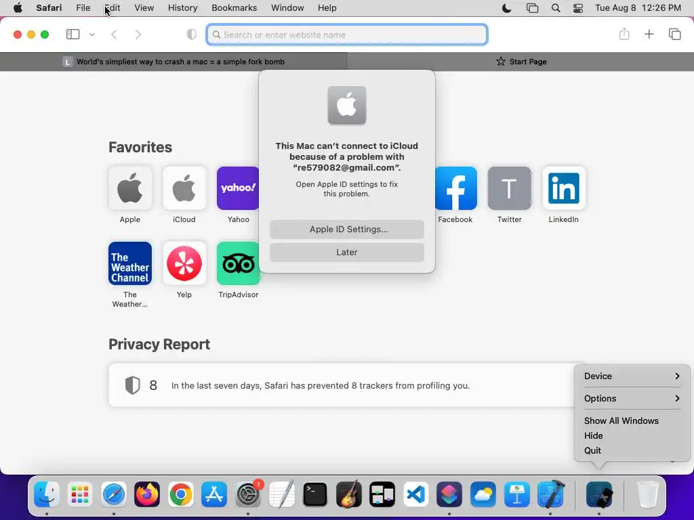This screenshot has height=520, width=694.
Task: Click the Do Not Disturb moon icon
Action: pyautogui.click(x=507, y=8)
